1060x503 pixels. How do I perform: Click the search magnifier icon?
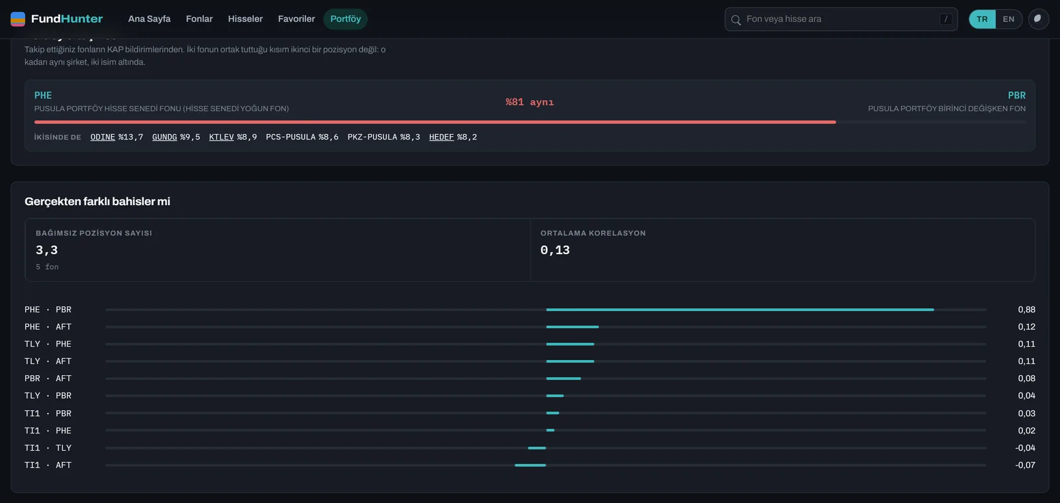click(735, 20)
